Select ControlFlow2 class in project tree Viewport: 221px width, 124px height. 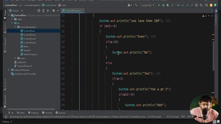(x=29, y=39)
